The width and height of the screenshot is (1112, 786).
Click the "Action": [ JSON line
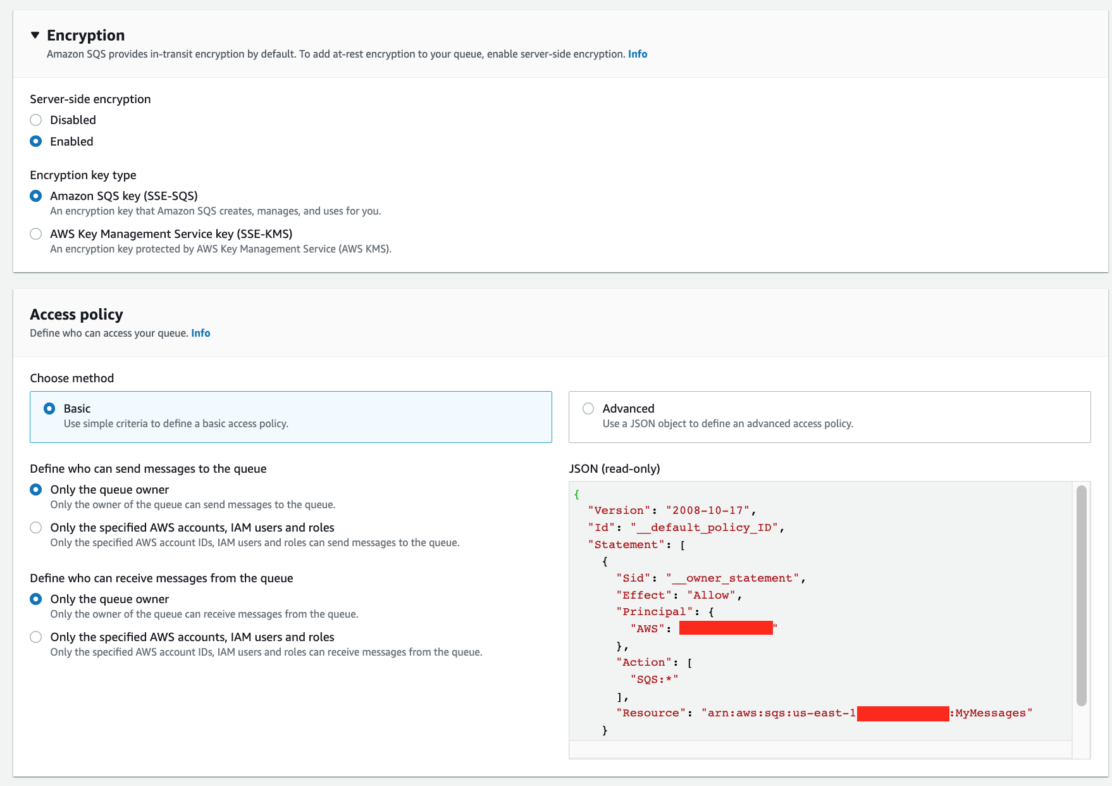[x=654, y=663]
